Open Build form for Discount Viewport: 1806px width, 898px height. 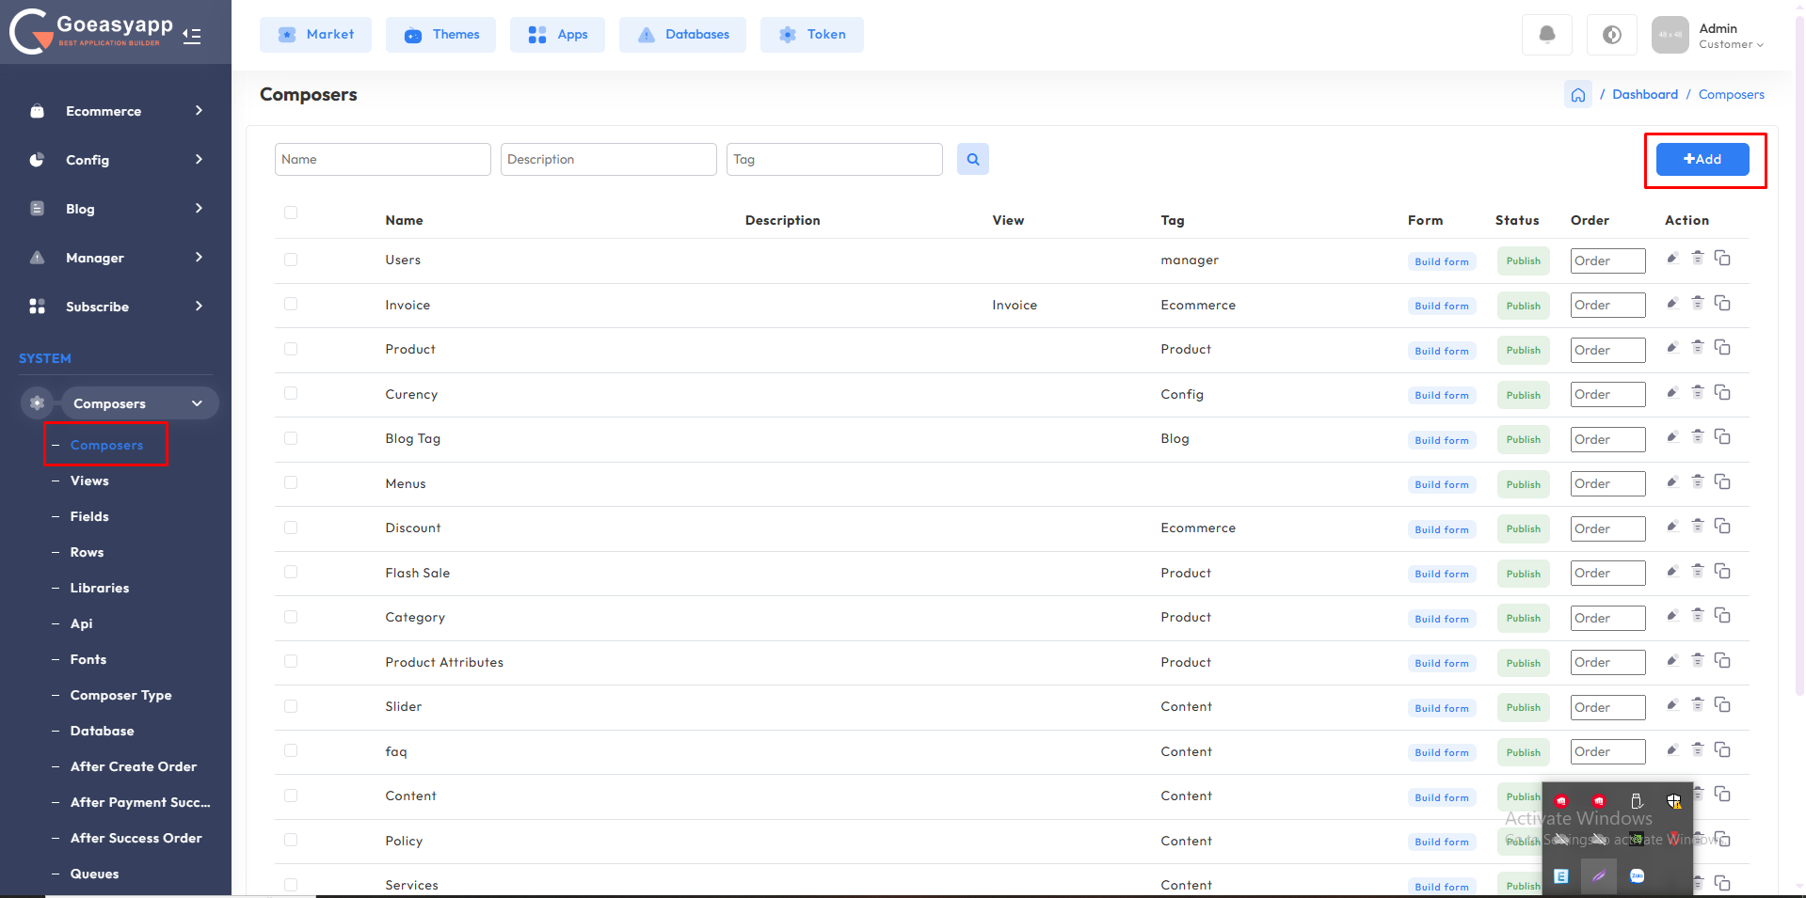pos(1441,529)
